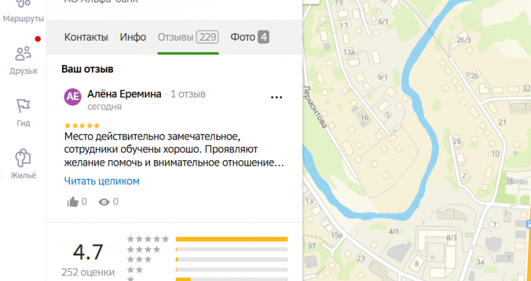This screenshot has height=281, width=531.
Task: Click building number 16 on the map
Action: click(x=364, y=117)
